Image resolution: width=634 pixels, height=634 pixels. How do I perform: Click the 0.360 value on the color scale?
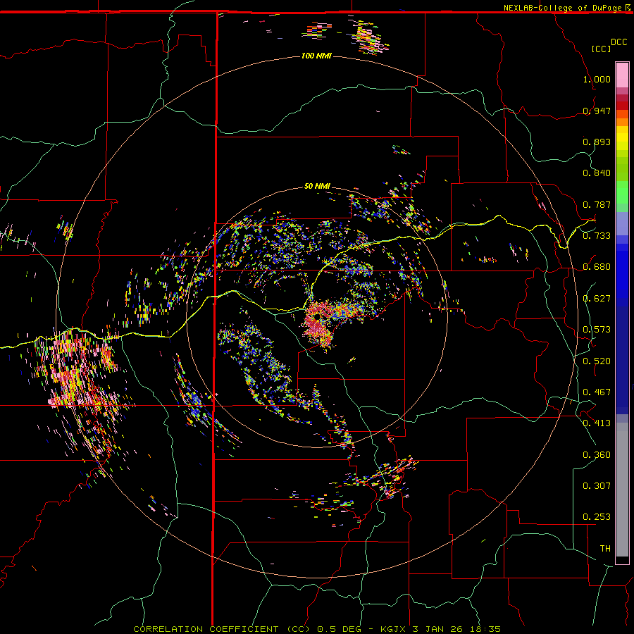597,455
